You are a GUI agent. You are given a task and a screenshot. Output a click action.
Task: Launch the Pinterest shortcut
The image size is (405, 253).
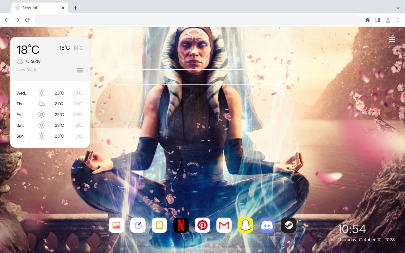(x=202, y=225)
